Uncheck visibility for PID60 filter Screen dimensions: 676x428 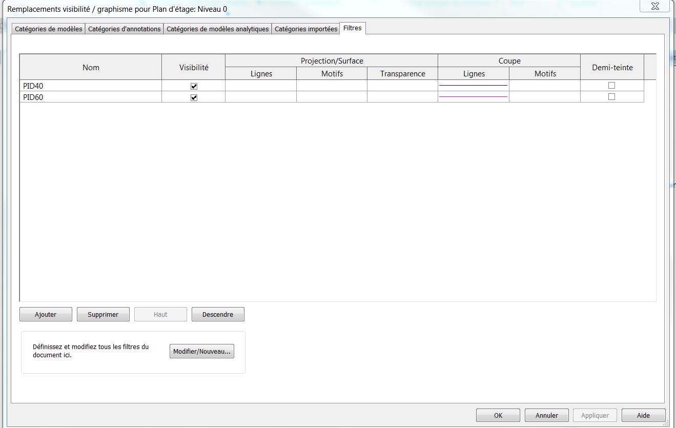[194, 97]
